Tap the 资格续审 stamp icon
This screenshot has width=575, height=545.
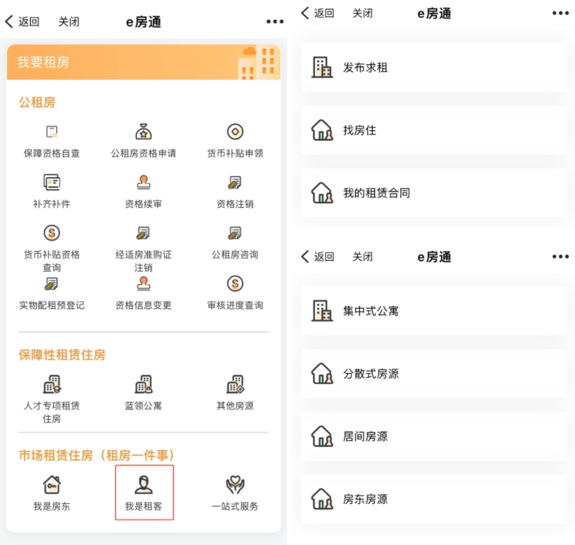[143, 182]
